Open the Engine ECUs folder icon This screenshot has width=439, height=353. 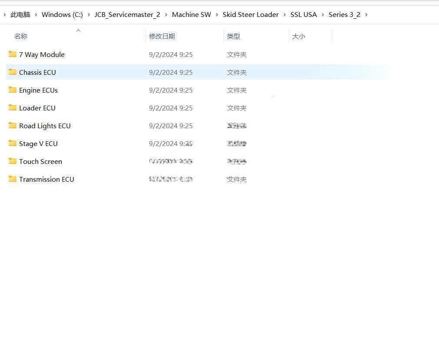pyautogui.click(x=12, y=90)
